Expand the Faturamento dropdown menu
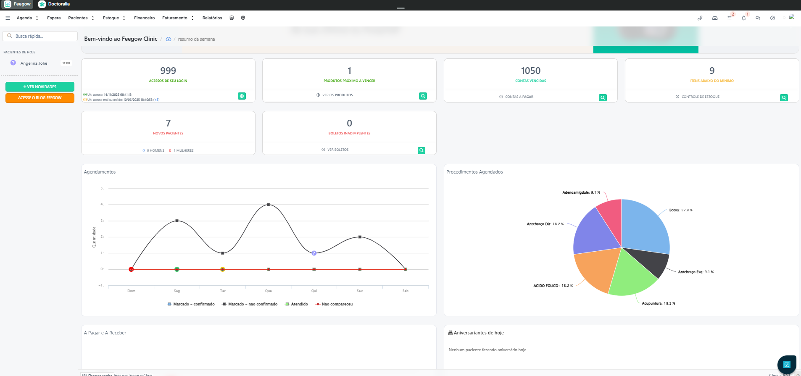The image size is (801, 376). pyautogui.click(x=178, y=18)
